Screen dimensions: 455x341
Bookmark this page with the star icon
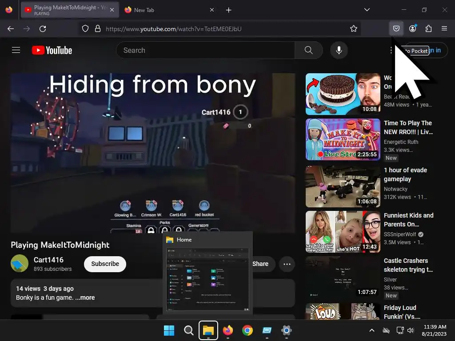coord(353,29)
